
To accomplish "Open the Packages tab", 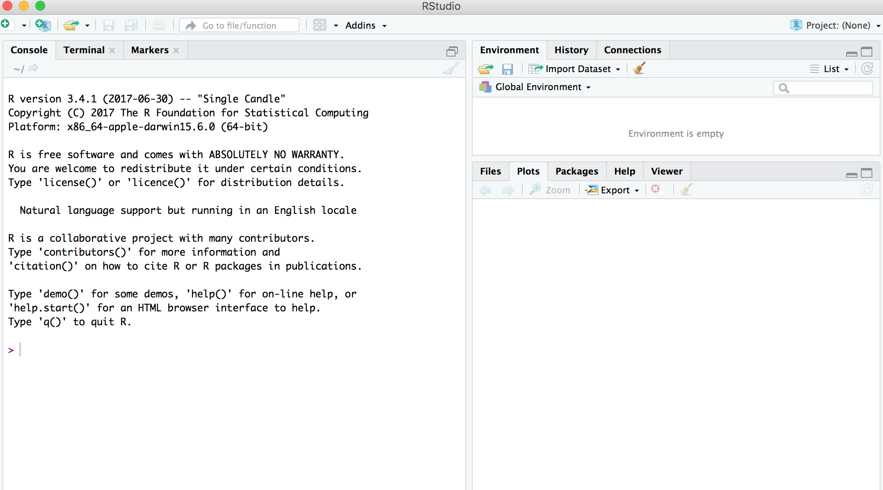I will click(576, 171).
